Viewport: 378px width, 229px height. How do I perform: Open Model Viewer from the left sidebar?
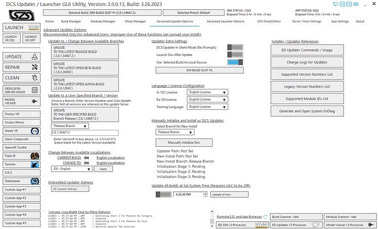tap(21, 101)
